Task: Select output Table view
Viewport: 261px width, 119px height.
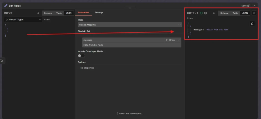Action: [x=235, y=13]
